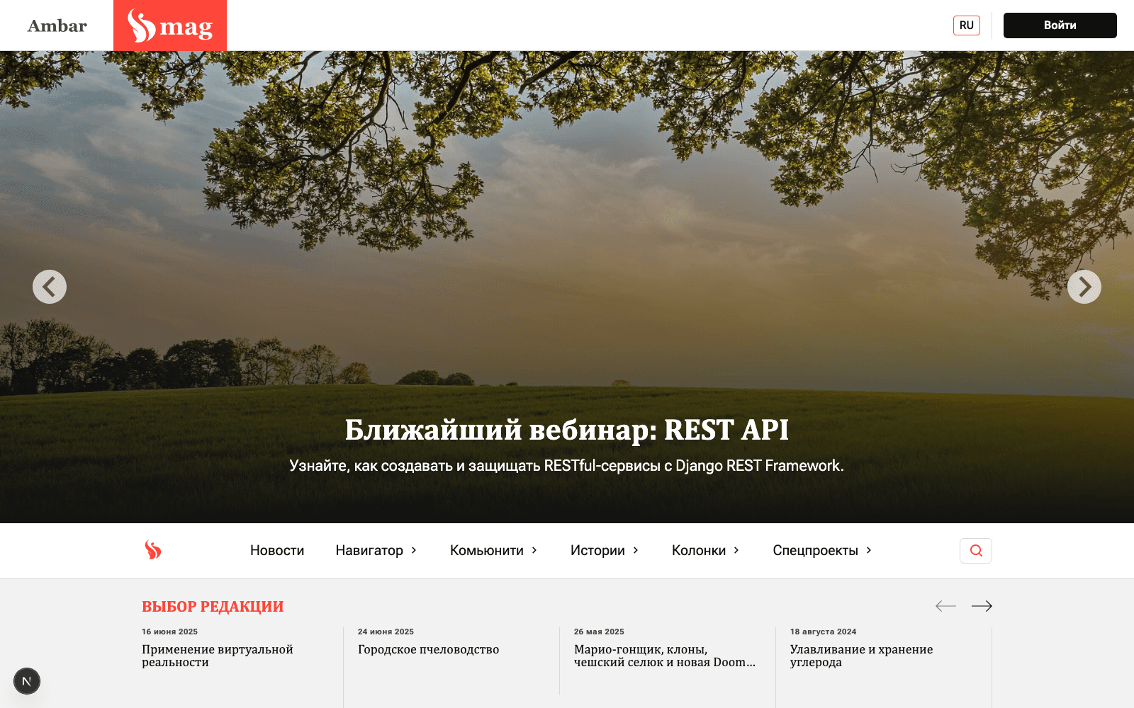Viewport: 1134px width, 708px height.
Task: Open search with magnifier icon
Action: coord(975,551)
